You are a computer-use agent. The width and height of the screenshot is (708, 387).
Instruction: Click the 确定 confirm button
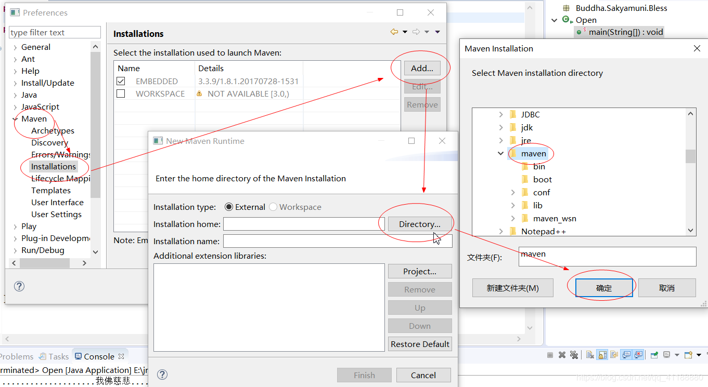click(604, 288)
